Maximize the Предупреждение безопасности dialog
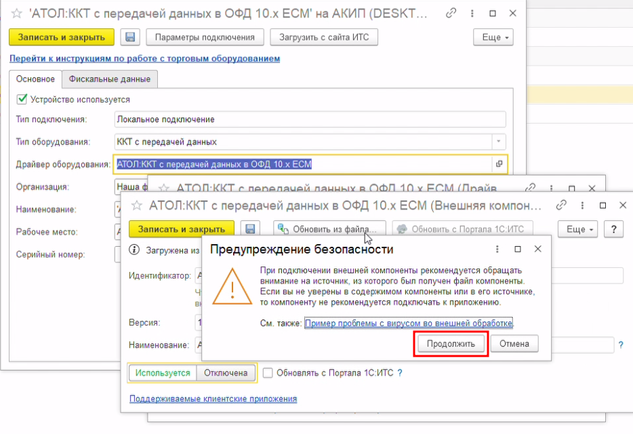The image size is (633, 434). pos(518,250)
